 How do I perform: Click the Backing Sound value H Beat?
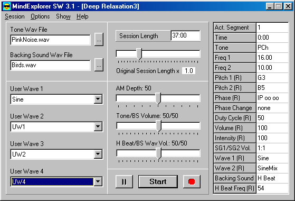click(272, 178)
